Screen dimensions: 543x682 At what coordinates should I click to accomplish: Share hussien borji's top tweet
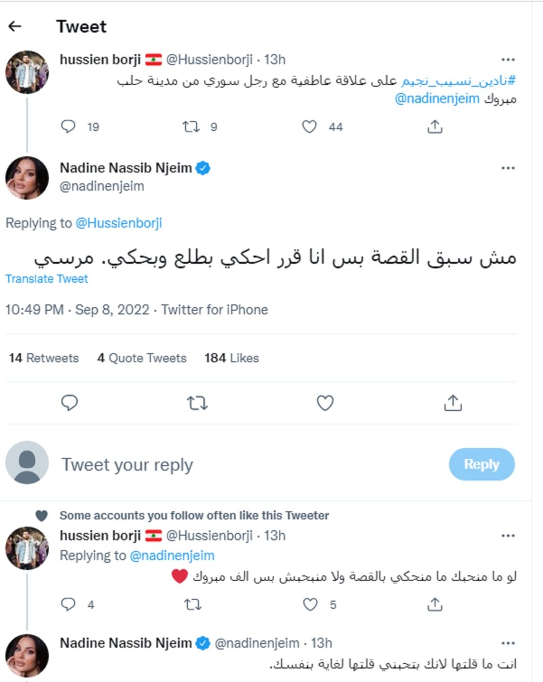[x=435, y=127]
